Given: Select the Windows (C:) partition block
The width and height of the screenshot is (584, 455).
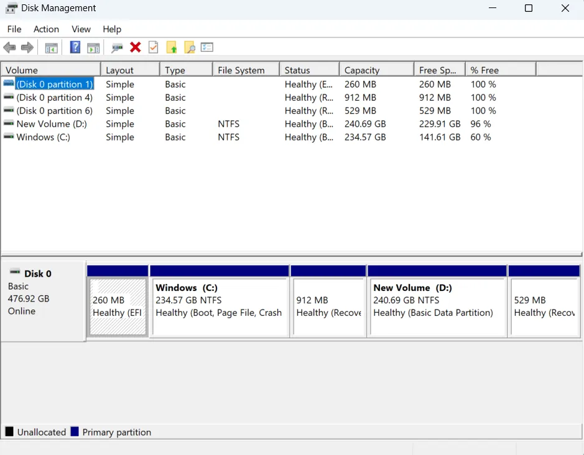Looking at the screenshot, I should (220, 306).
